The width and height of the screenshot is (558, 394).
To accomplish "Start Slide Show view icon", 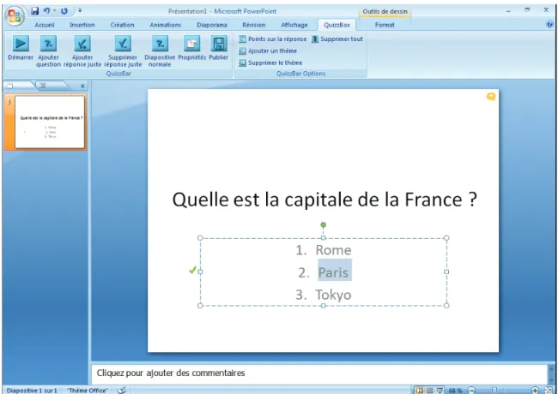I will (440, 391).
